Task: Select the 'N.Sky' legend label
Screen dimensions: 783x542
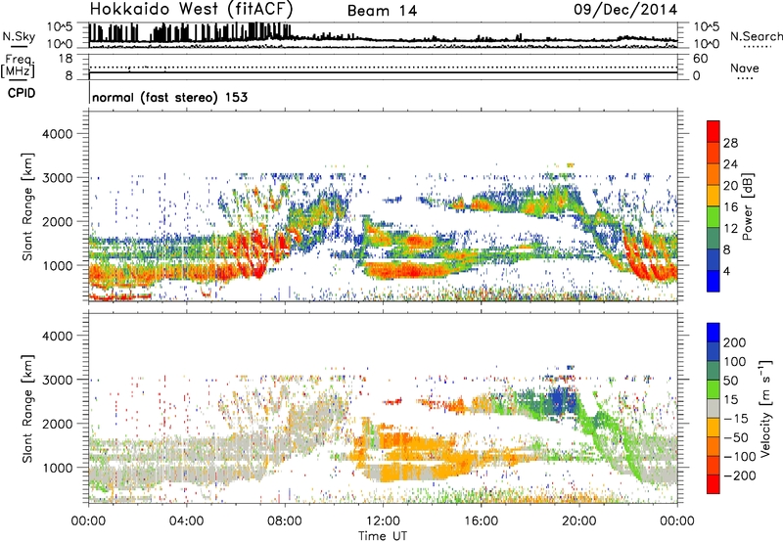Action: 19,36
